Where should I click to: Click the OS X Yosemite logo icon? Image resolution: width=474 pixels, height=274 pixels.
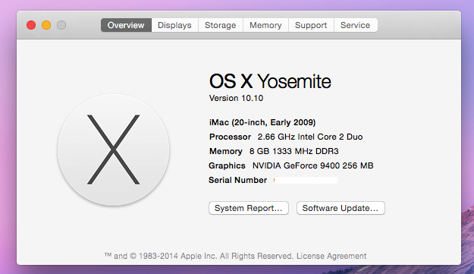[x=113, y=150]
